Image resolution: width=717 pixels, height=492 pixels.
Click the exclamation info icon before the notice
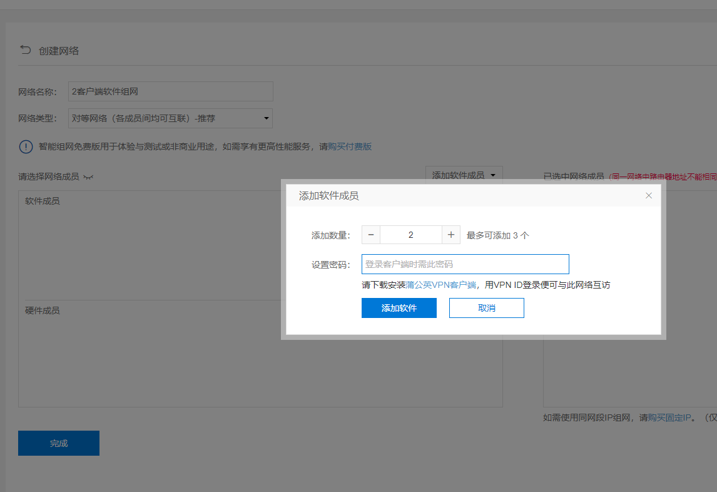(26, 146)
